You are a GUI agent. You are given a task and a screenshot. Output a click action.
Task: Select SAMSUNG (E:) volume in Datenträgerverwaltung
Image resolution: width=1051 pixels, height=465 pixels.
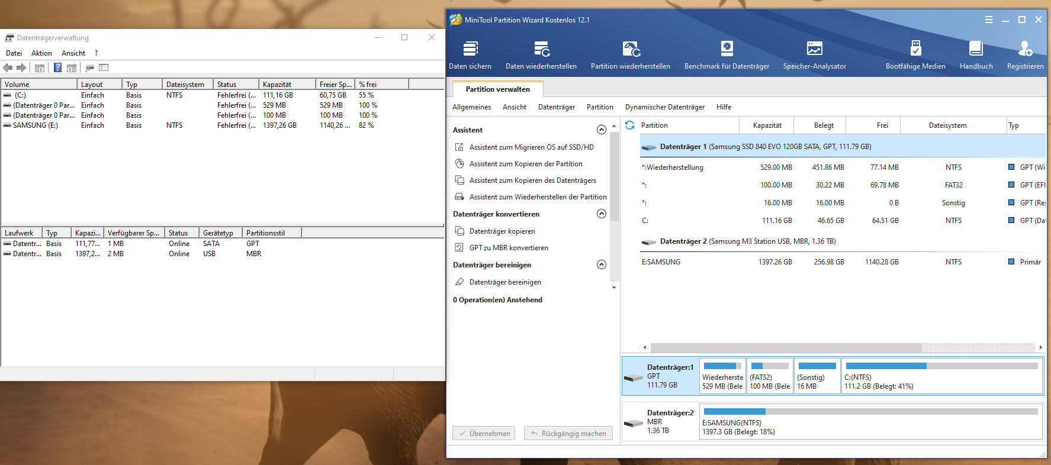[x=223, y=125]
